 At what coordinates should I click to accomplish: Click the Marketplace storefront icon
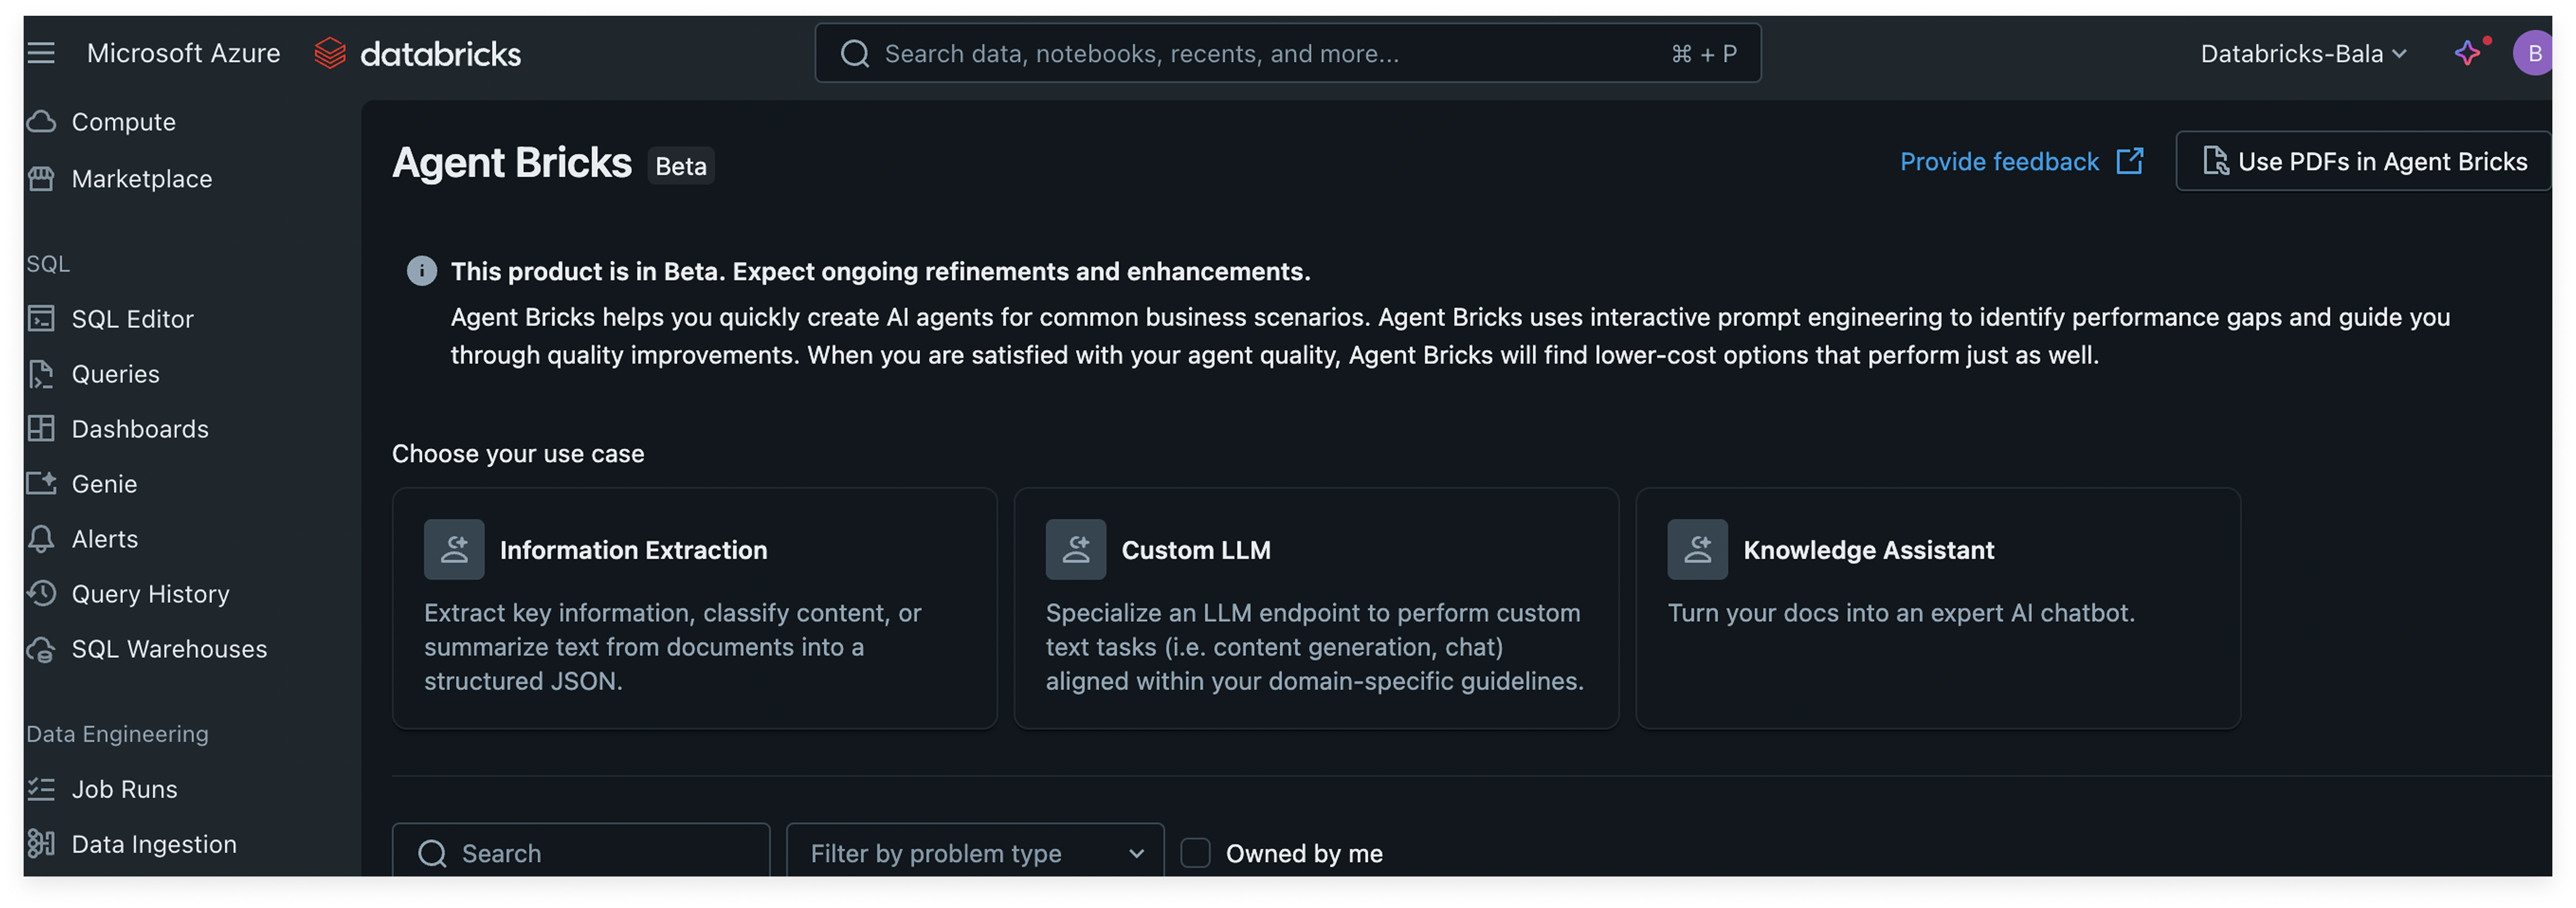41,179
